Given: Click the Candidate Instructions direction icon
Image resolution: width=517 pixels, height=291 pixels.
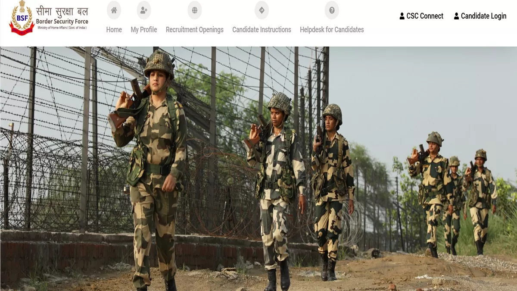Looking at the screenshot, I should [262, 10].
